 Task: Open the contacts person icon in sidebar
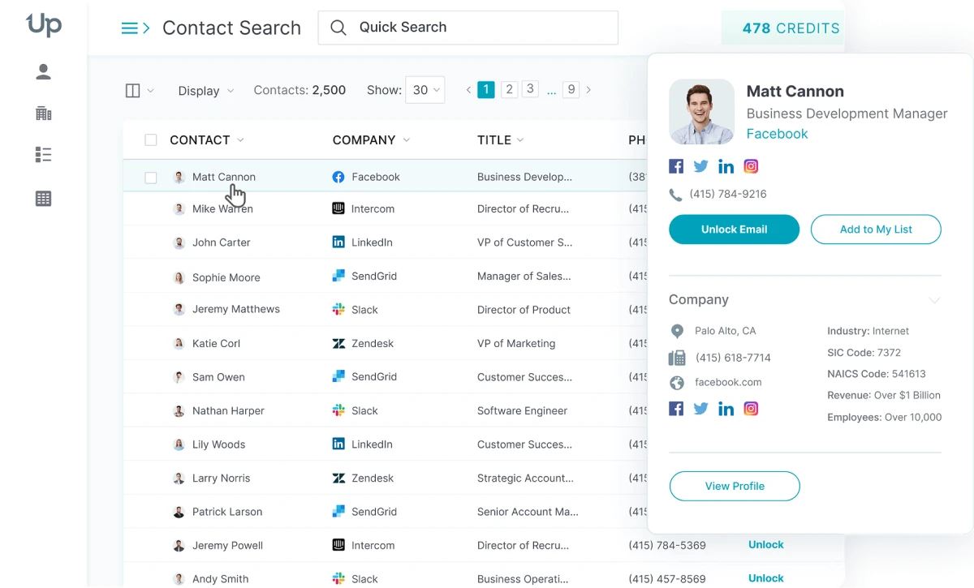(44, 72)
